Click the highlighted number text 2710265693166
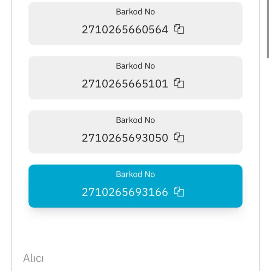 125,192
